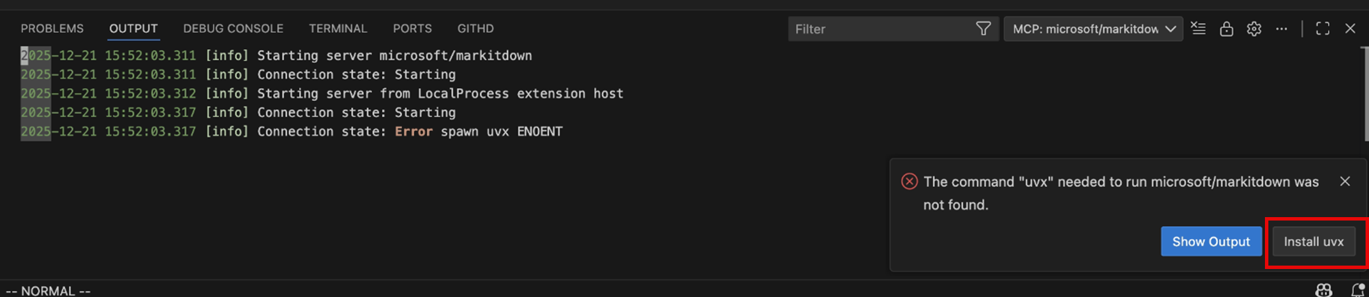Click the filter funnel icon
This screenshot has height=297, width=1369.
pyautogui.click(x=983, y=29)
